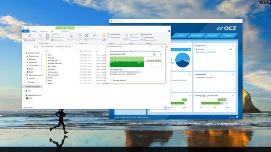Click the Copy icon in Explorer ribbon

coord(40,35)
